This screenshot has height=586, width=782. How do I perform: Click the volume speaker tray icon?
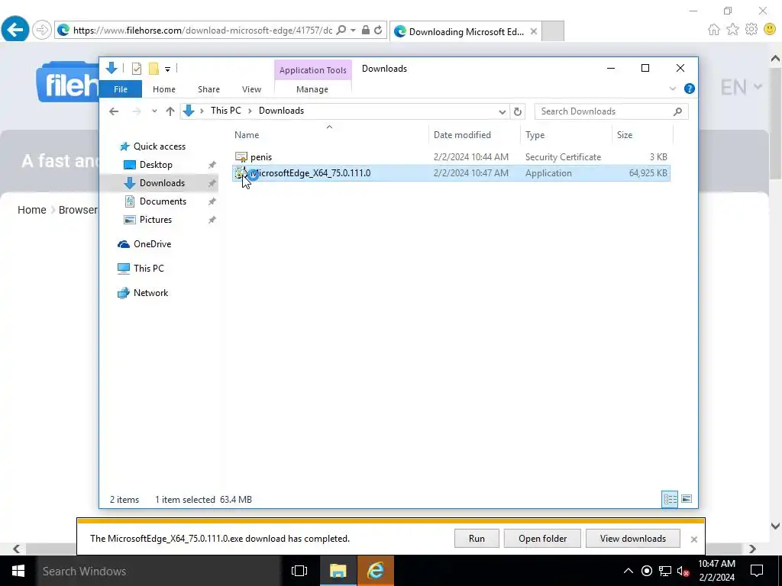[x=683, y=571]
